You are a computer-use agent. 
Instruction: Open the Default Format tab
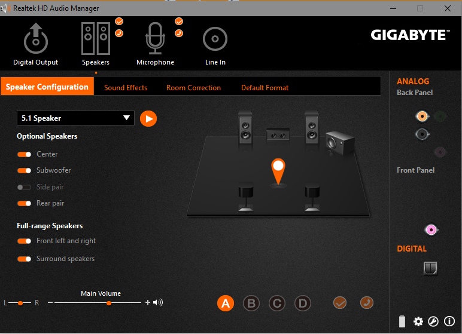[265, 88]
